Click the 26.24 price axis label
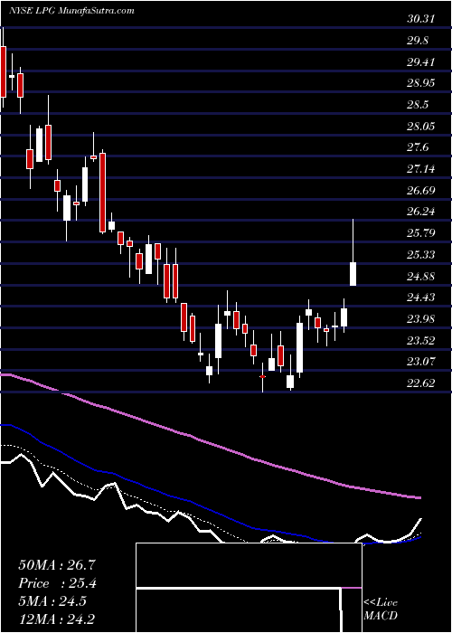This screenshot has height=633, width=452. [x=420, y=212]
